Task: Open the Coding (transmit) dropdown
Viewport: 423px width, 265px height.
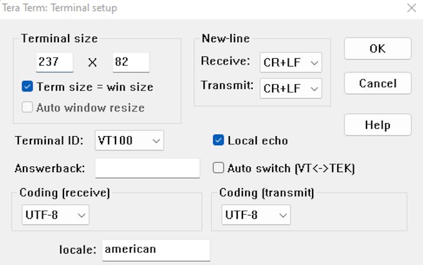Action: tap(256, 215)
